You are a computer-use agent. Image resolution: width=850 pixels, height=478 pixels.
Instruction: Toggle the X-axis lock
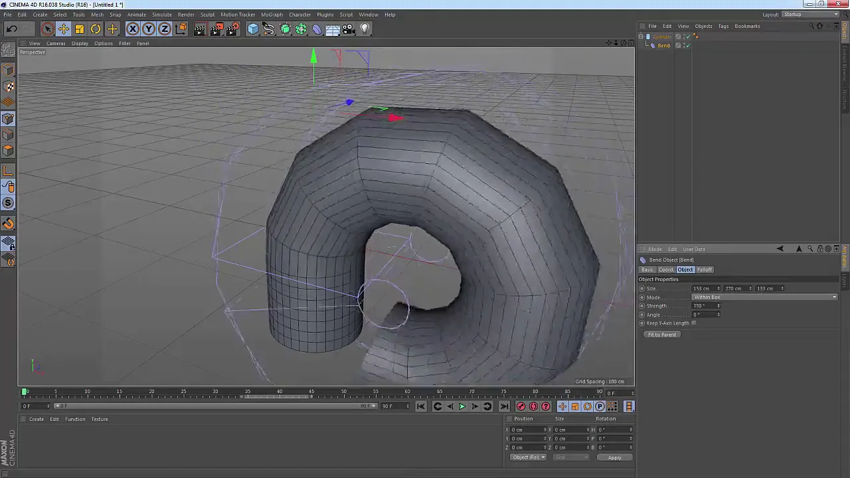click(x=133, y=29)
